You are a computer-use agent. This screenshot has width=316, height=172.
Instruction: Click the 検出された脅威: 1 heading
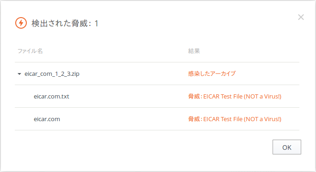point(65,24)
